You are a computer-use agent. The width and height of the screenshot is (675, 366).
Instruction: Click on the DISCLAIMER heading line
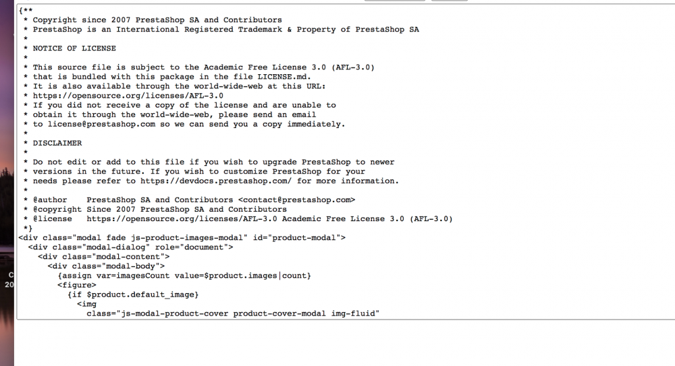point(57,143)
